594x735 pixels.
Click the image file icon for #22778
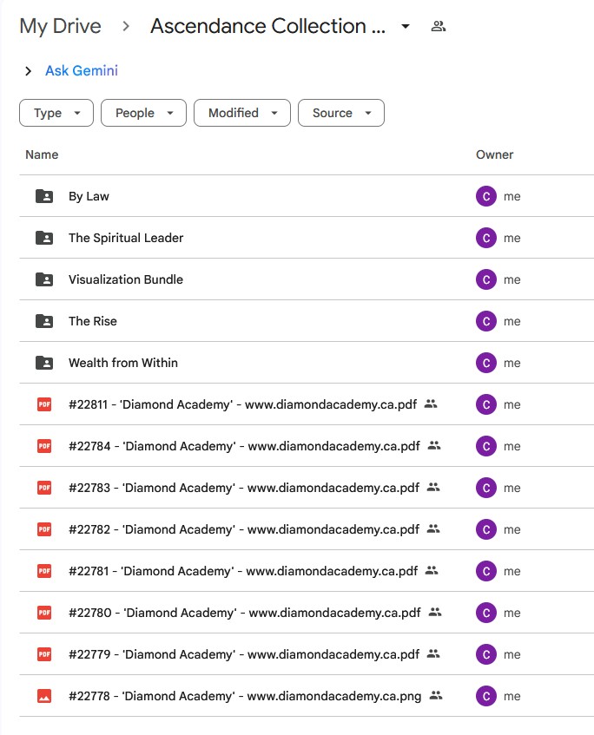[44, 696]
